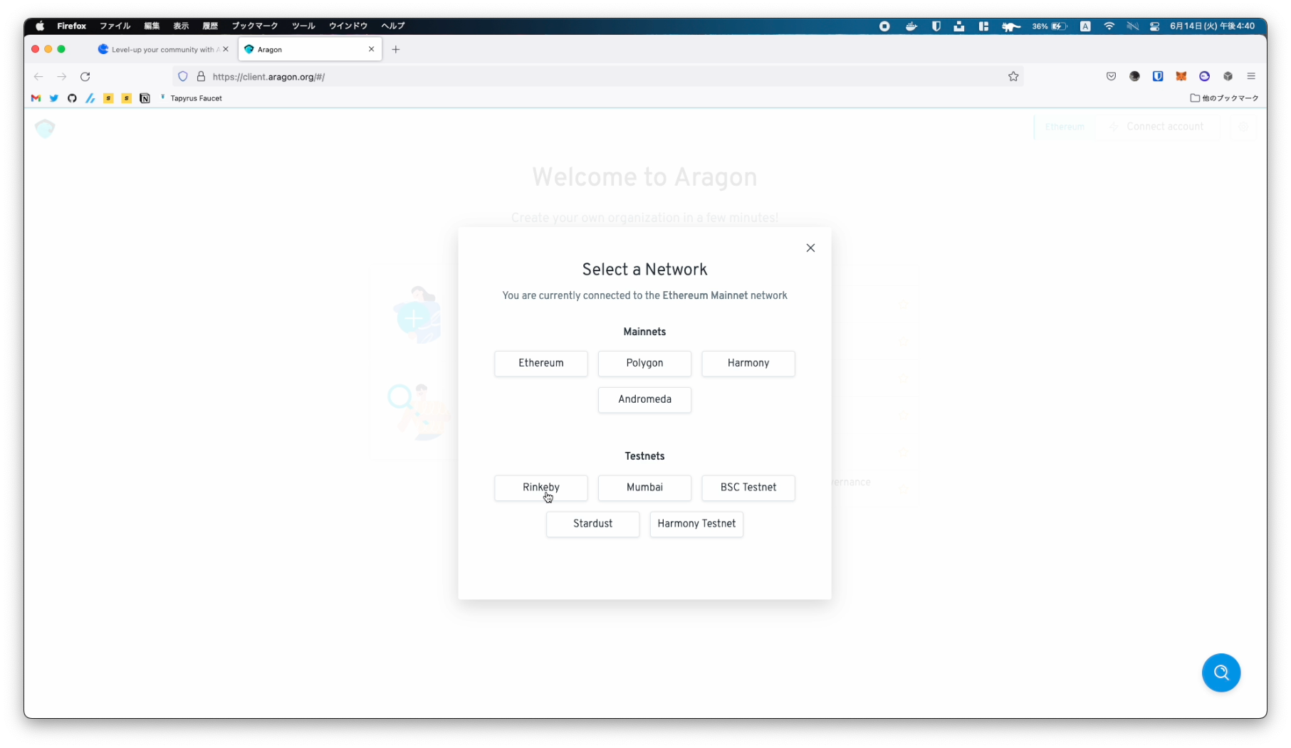Open Firefox hamburger application menu
Viewport: 1291px width, 748px height.
tap(1251, 77)
